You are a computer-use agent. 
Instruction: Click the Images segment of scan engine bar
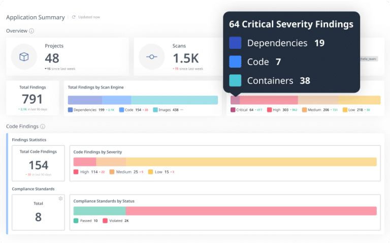click(x=174, y=100)
